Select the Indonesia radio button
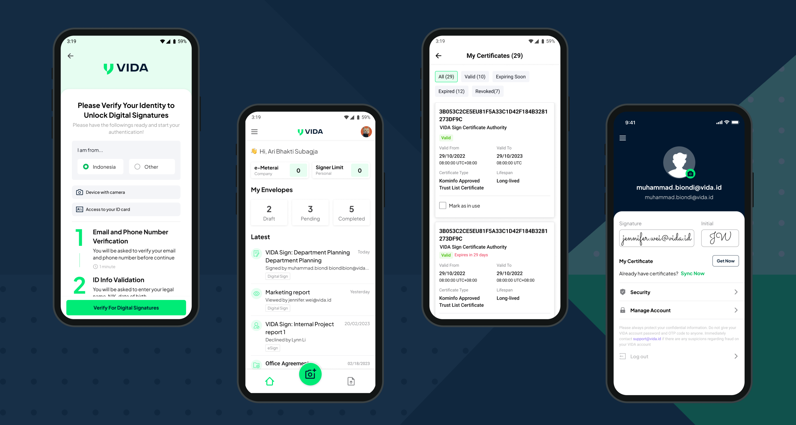 85,167
